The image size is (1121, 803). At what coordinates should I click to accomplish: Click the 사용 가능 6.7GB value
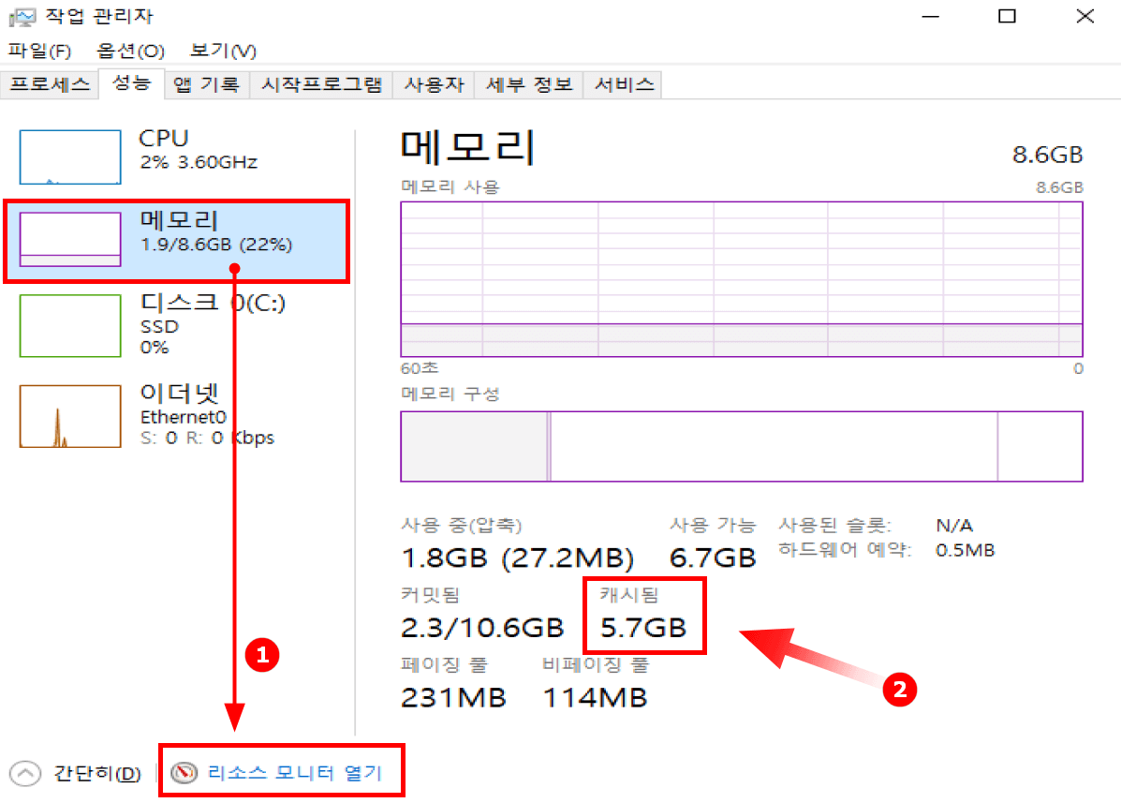tap(713, 558)
